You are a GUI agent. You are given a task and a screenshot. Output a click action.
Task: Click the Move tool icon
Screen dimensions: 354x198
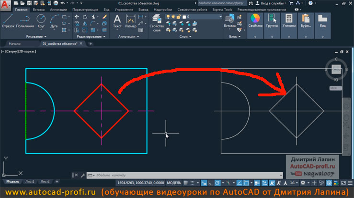(77, 17)
